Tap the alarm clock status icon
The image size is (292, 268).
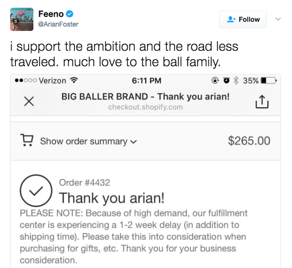coord(227,80)
